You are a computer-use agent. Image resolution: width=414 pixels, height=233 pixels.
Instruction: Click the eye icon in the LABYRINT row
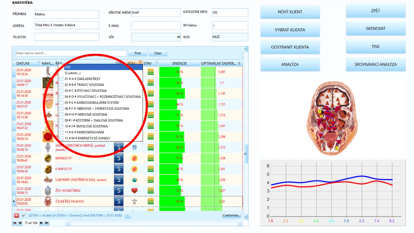click(135, 180)
